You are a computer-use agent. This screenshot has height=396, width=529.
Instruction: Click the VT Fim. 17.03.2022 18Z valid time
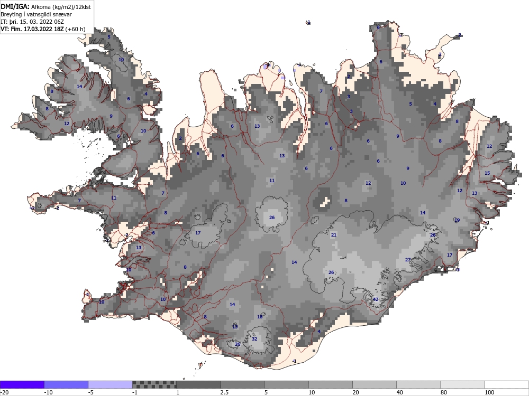(x=32, y=29)
